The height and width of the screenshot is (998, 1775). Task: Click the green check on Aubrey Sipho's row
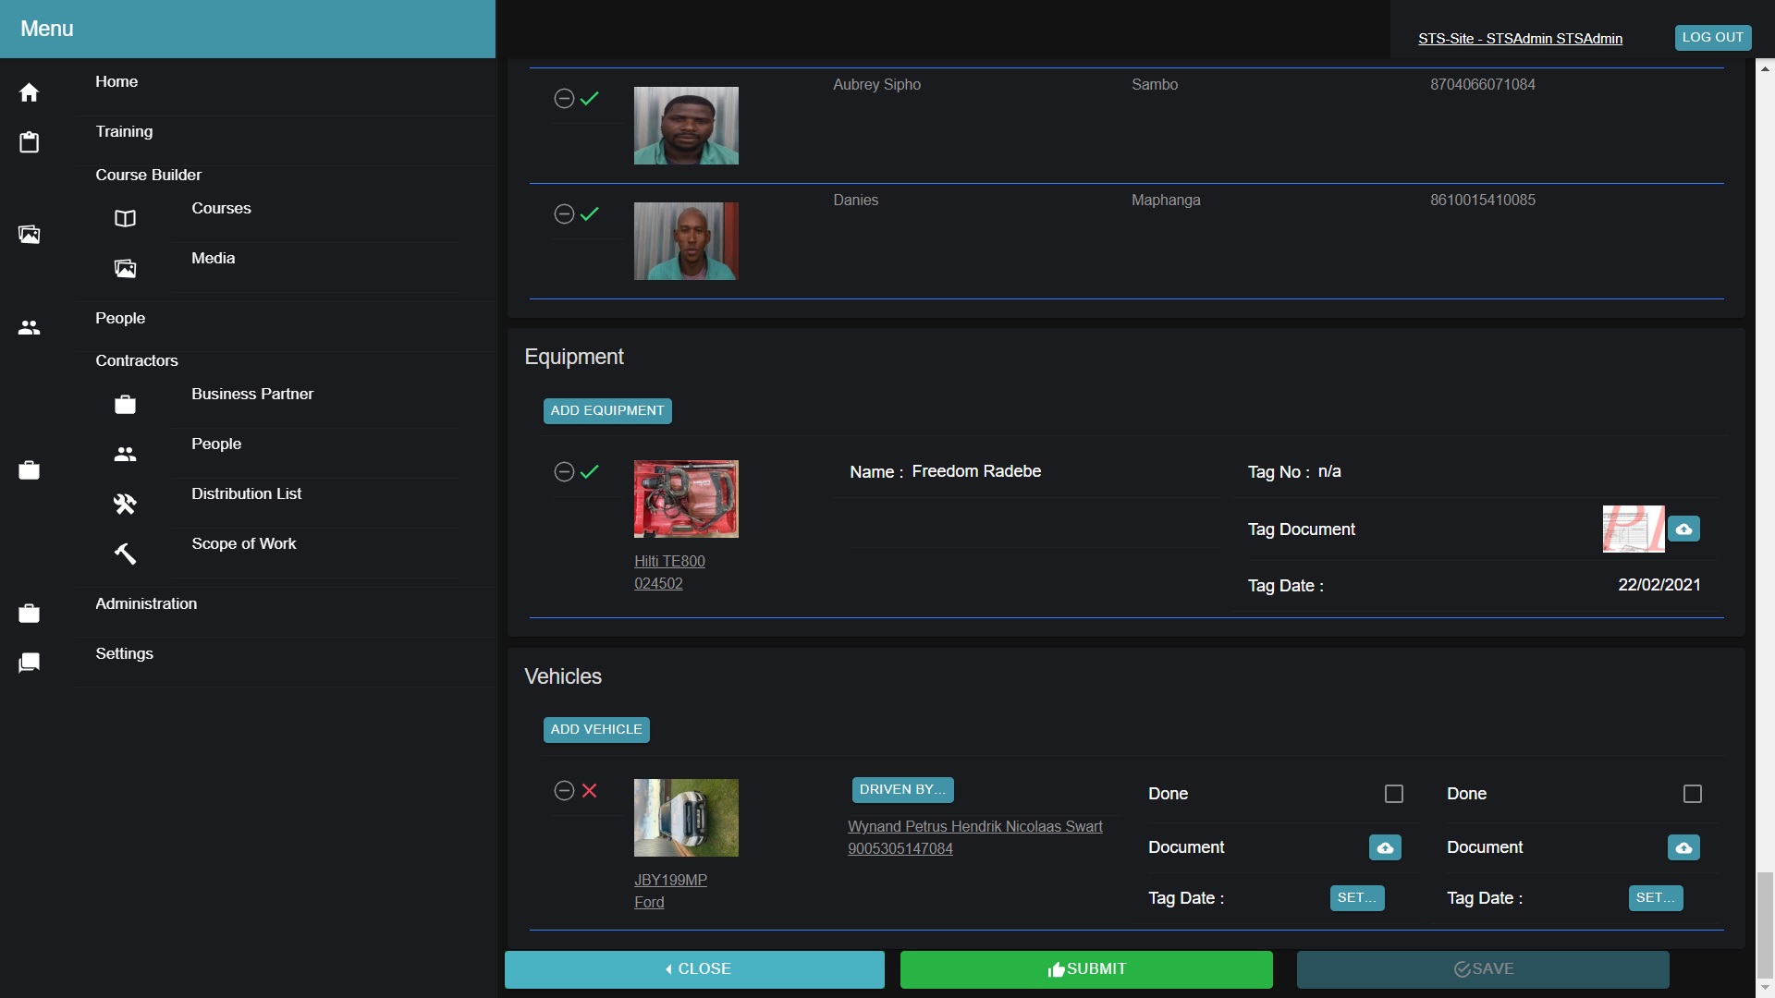click(590, 99)
